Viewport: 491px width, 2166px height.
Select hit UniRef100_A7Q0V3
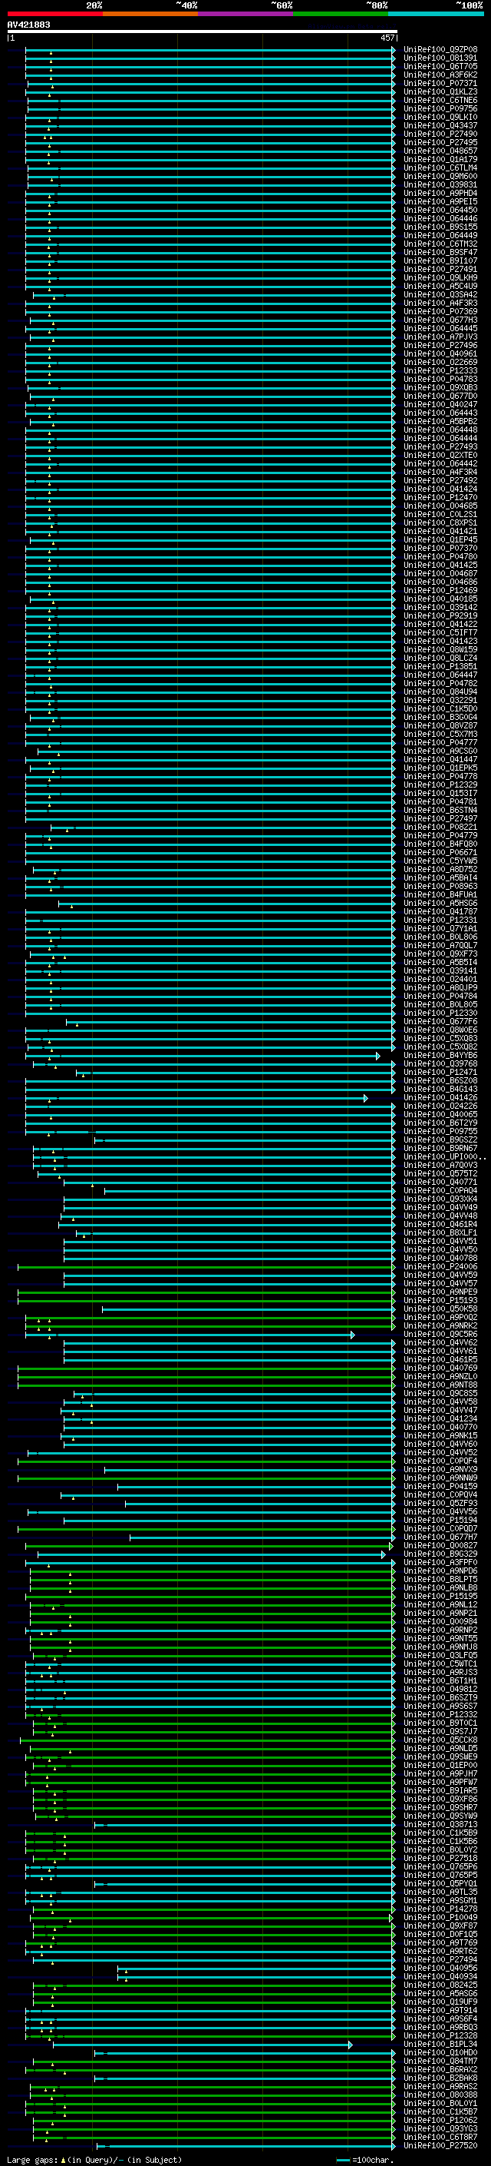click(x=440, y=1166)
